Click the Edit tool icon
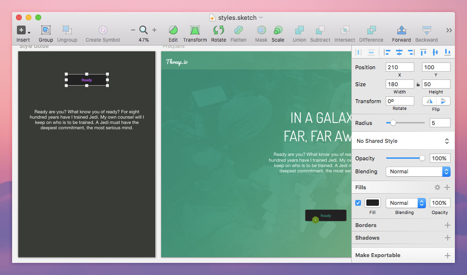 (173, 30)
